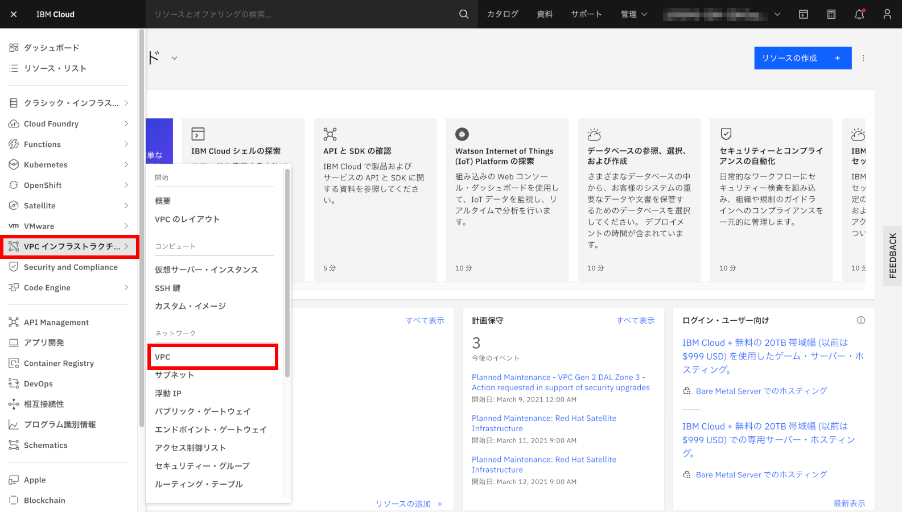The image size is (902, 512).
Task: Open the IBM Cloud Shell icon in the header
Action: coord(804,14)
